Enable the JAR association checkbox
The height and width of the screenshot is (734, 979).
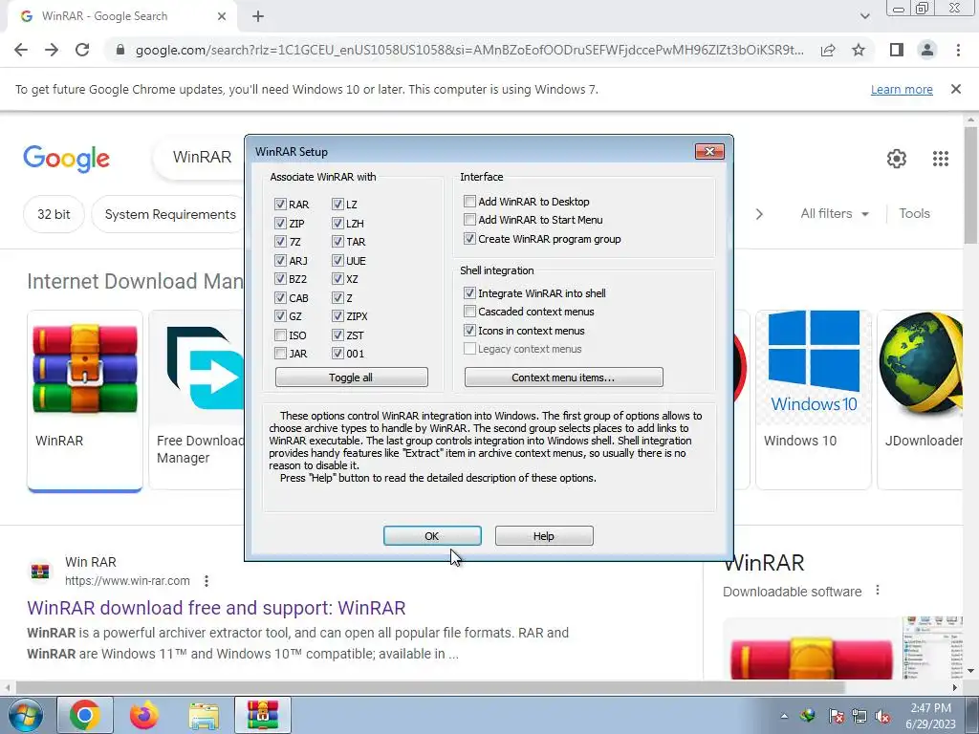coord(280,354)
